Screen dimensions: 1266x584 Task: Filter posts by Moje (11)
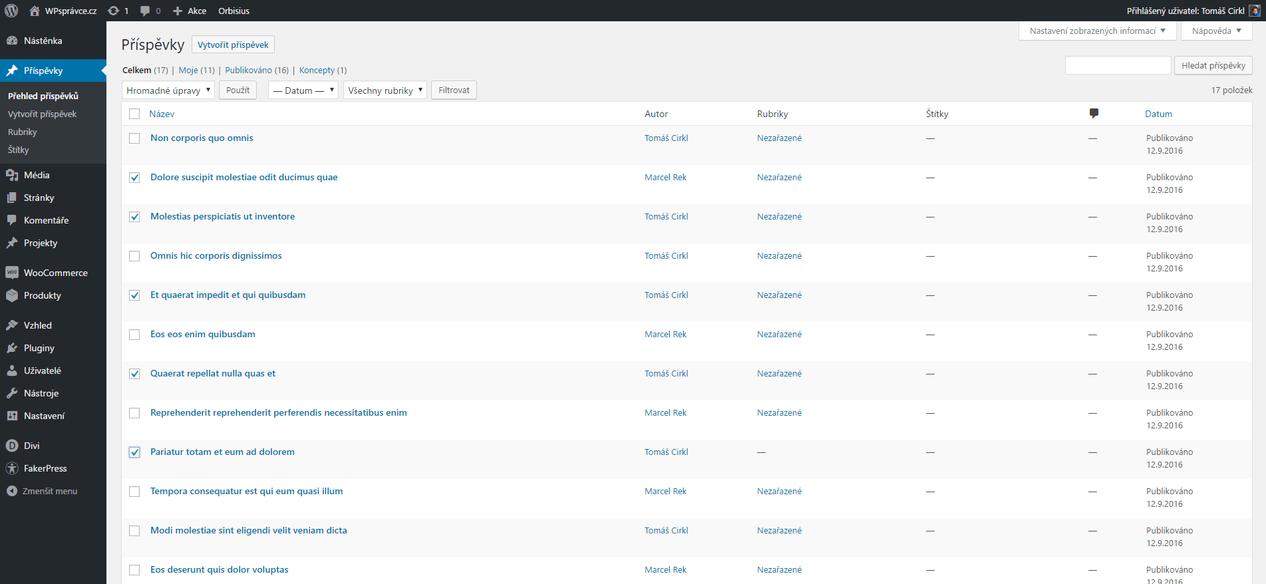click(x=196, y=70)
